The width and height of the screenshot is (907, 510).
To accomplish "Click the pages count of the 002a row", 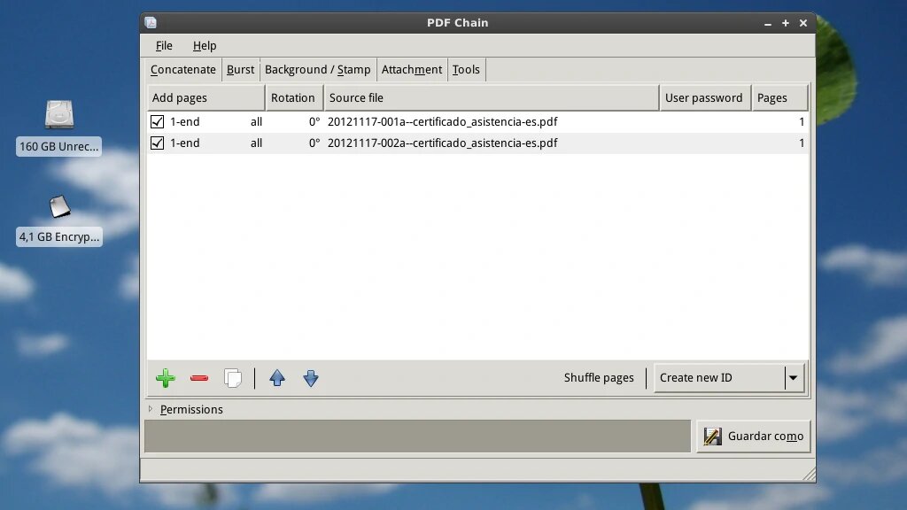I will click(x=801, y=143).
